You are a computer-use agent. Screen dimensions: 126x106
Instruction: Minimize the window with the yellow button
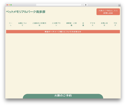click(x=9, y=5)
